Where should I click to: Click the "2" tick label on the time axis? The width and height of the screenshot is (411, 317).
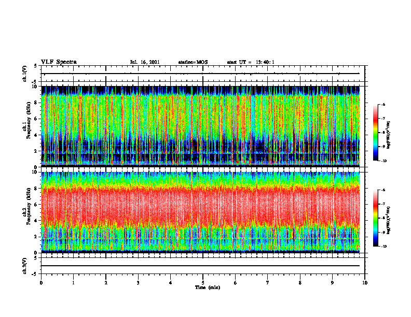tap(106, 283)
